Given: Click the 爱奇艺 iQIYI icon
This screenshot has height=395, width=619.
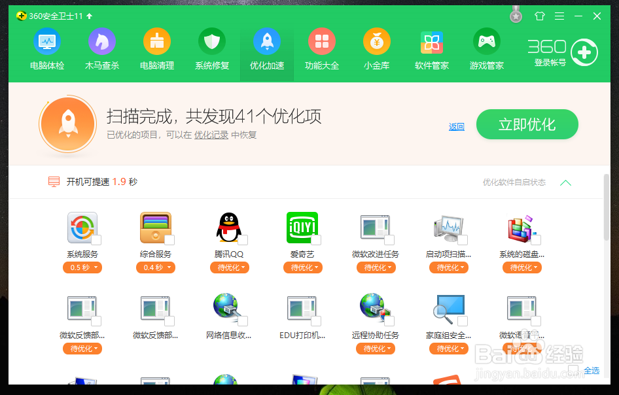Looking at the screenshot, I should [x=302, y=228].
